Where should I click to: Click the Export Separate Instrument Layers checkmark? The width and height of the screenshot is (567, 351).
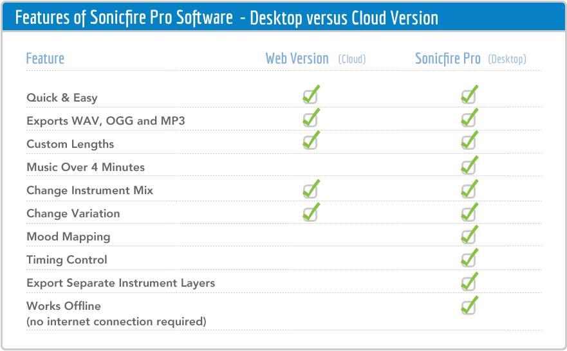coord(469,282)
